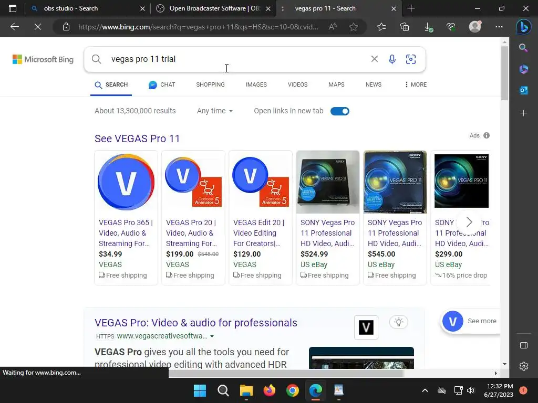Show the VEGAS result lightbulb insights icon
The image size is (538, 403).
click(398, 322)
